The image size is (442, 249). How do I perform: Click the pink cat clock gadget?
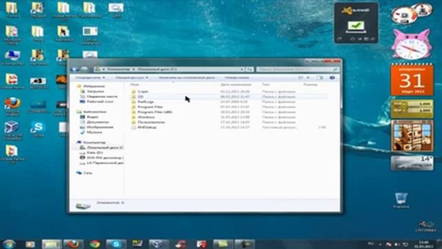coord(412,44)
